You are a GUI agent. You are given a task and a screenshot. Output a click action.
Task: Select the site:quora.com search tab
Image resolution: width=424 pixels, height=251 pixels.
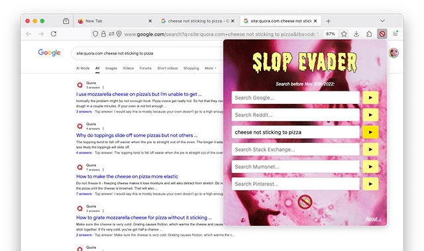[280, 21]
